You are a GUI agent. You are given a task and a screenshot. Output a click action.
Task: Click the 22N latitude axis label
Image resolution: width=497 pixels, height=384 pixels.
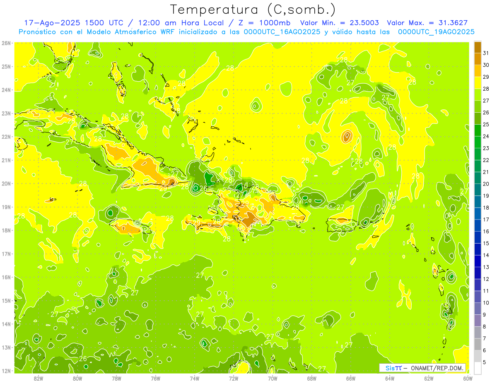click(6, 137)
